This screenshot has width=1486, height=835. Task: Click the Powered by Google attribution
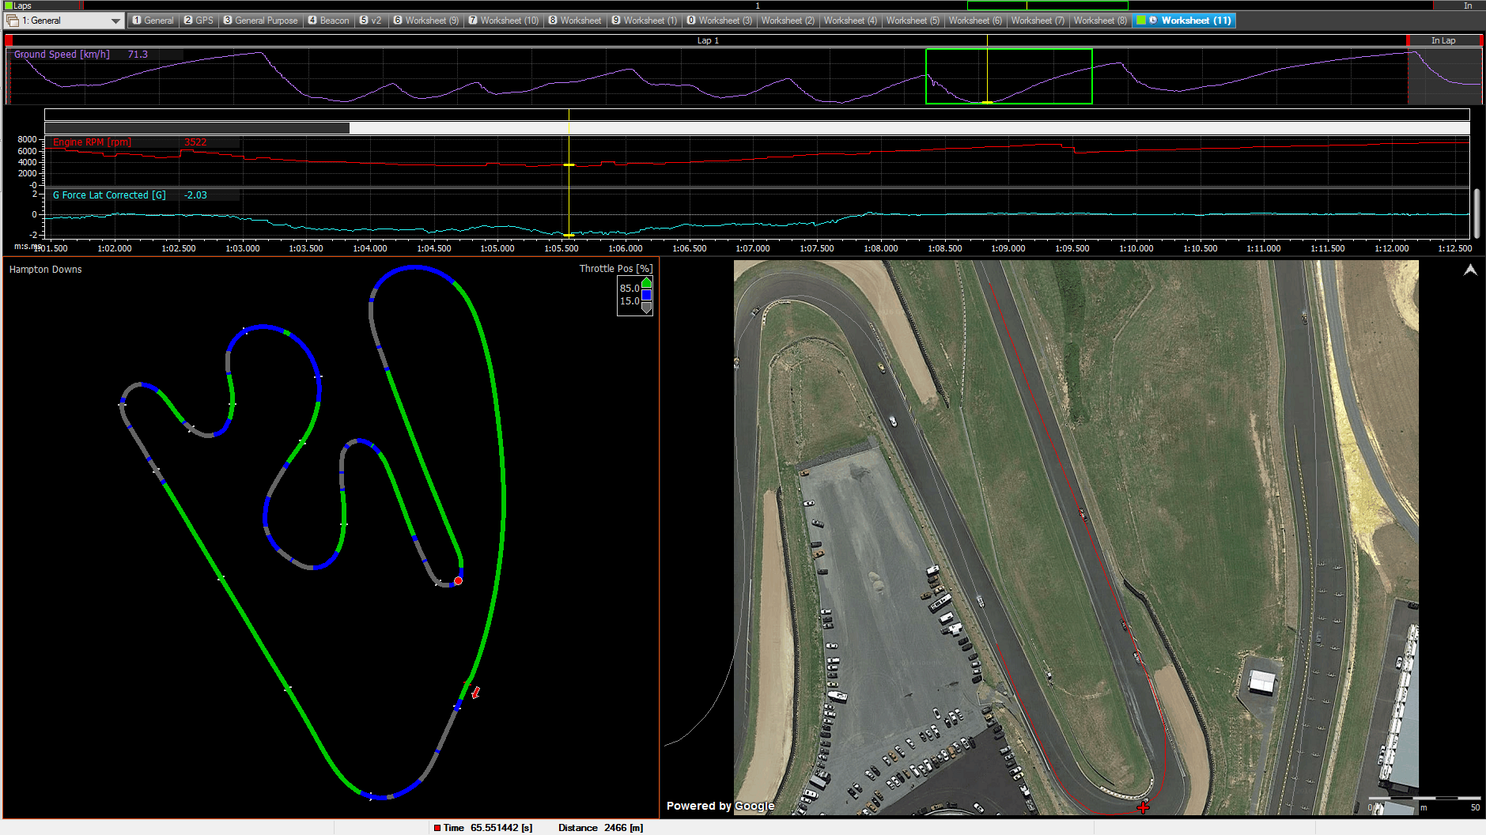[720, 806]
